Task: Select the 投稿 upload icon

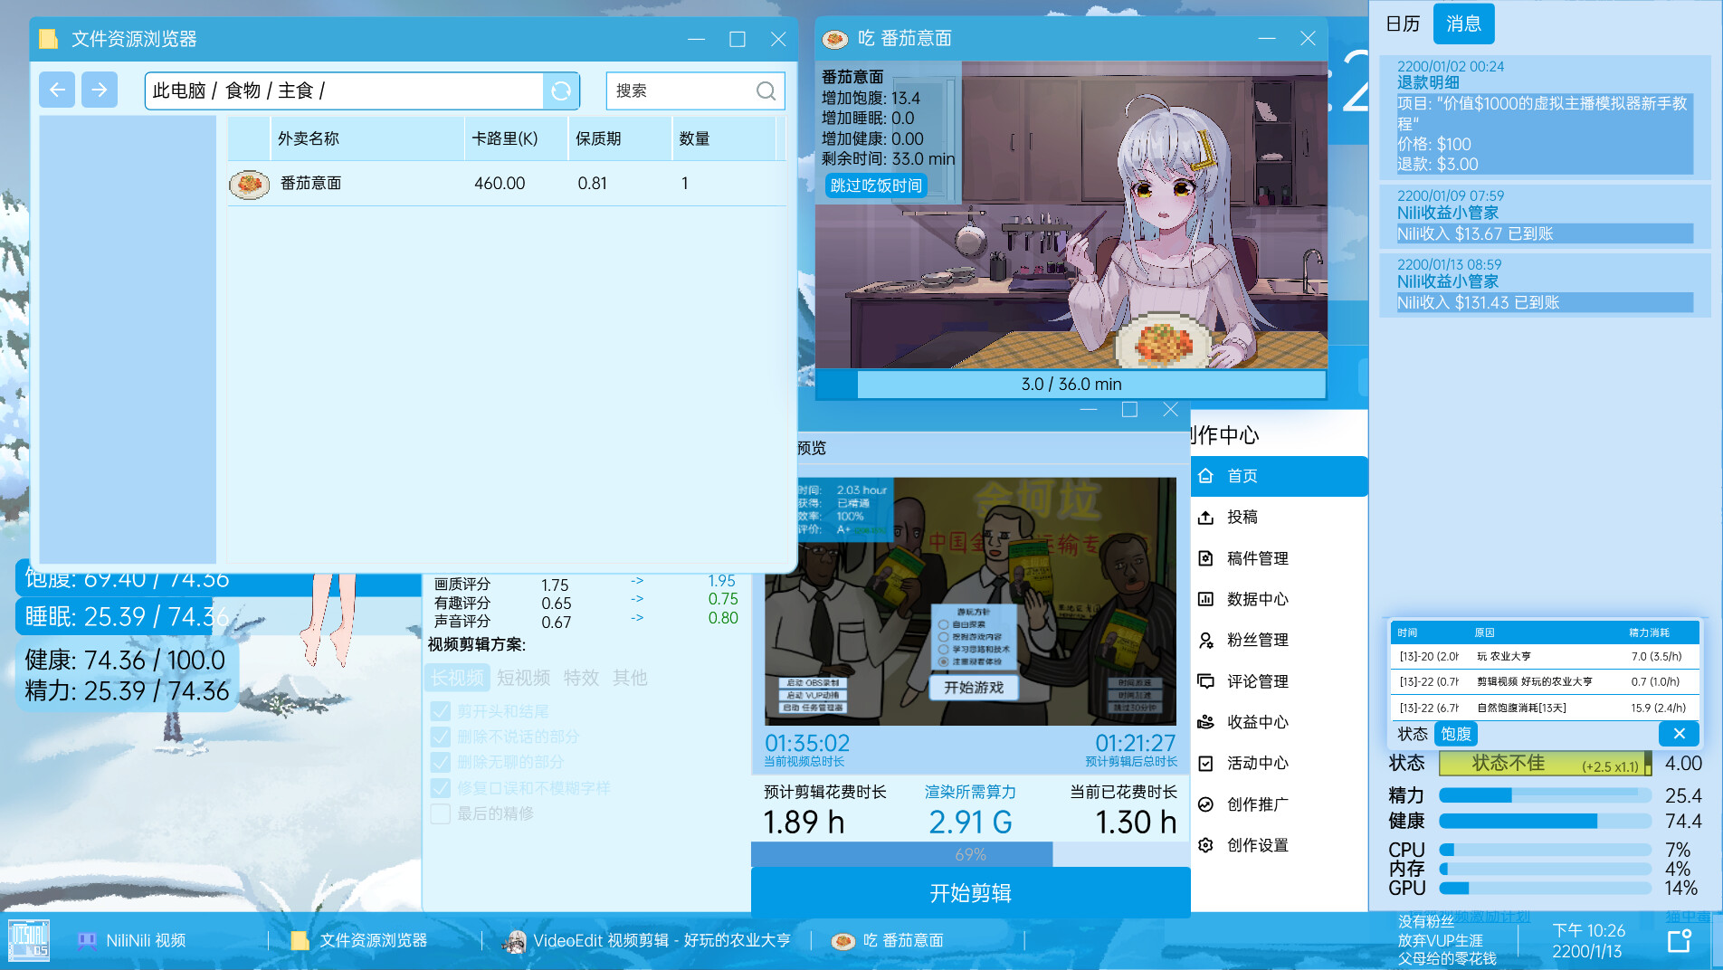Action: click(1207, 517)
